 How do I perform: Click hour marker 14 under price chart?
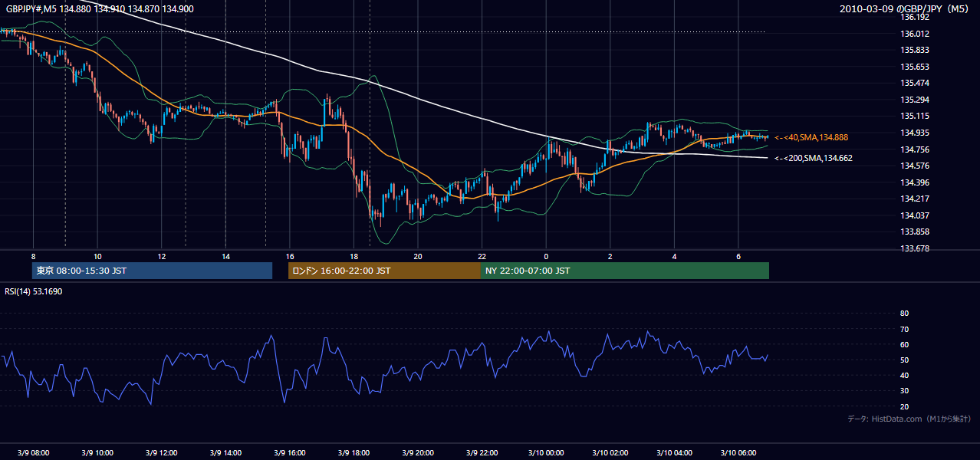click(225, 256)
